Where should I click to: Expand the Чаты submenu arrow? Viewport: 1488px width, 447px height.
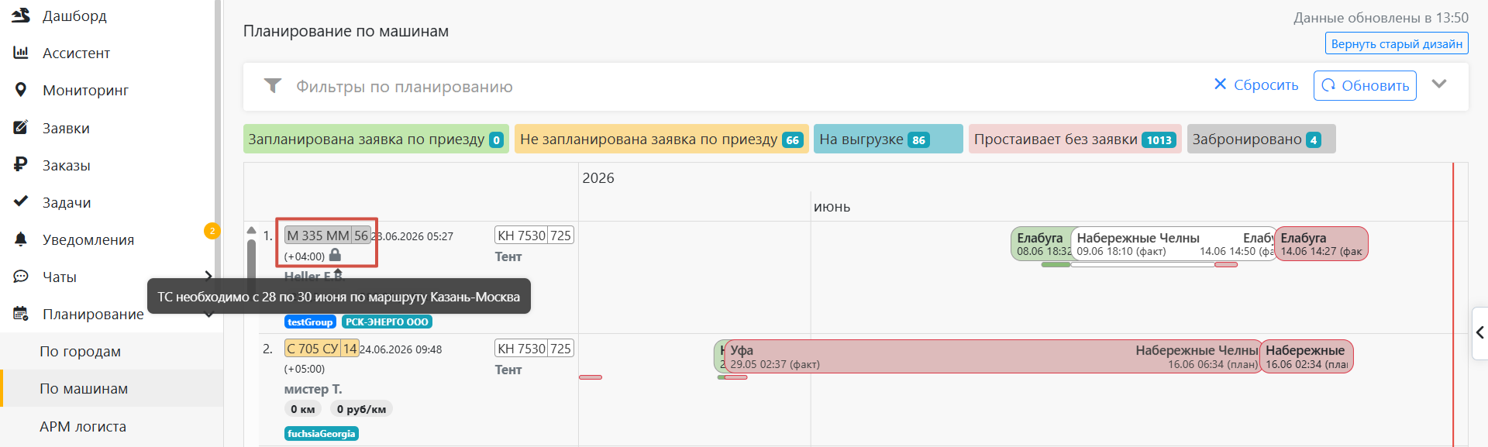(x=208, y=276)
